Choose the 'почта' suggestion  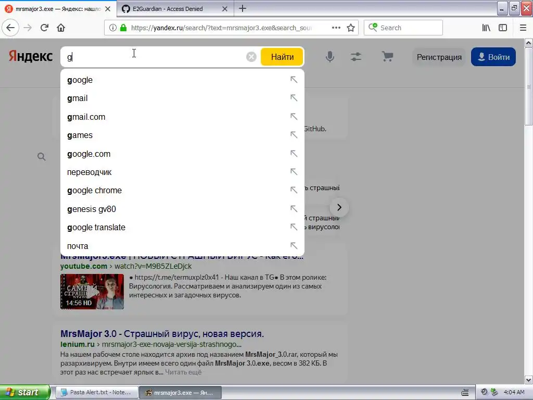[182, 246]
